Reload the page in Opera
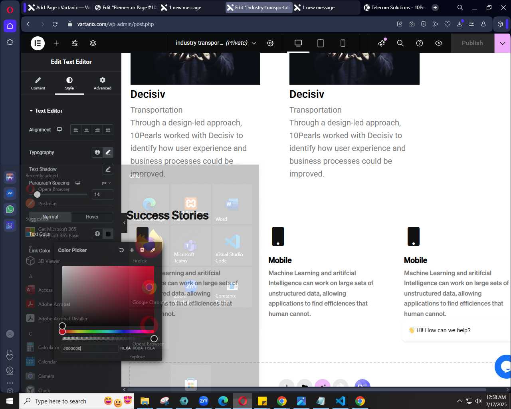The height and width of the screenshot is (409, 511). tap(55, 24)
